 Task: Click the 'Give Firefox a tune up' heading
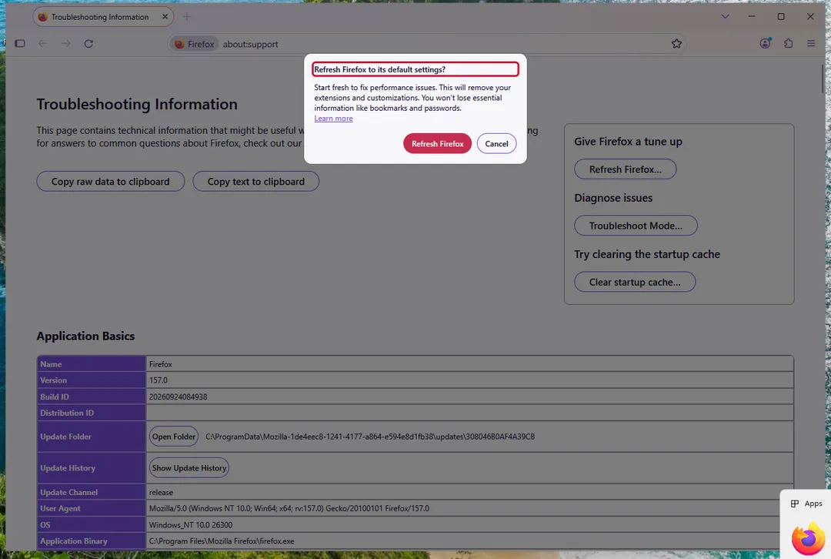tap(628, 142)
